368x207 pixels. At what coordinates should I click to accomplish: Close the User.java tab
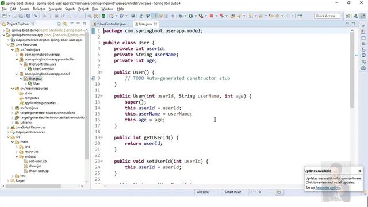(x=155, y=24)
